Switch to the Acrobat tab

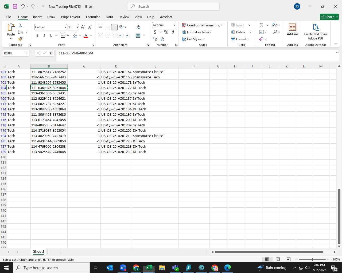pyautogui.click(x=166, y=17)
